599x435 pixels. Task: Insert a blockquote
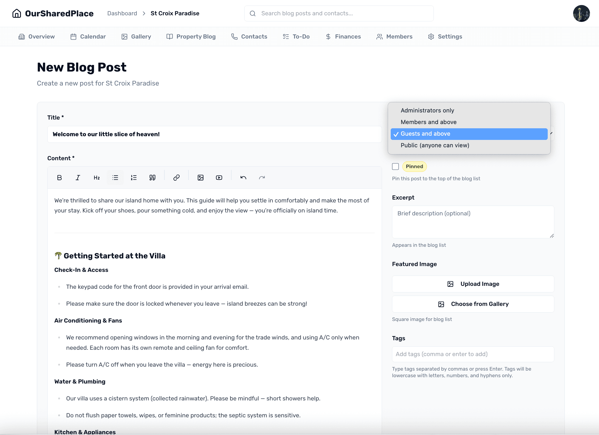[x=153, y=177]
